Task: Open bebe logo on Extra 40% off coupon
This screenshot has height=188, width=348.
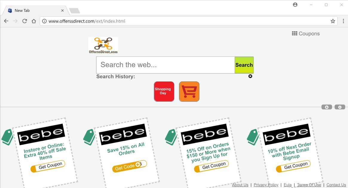Action: point(41,134)
